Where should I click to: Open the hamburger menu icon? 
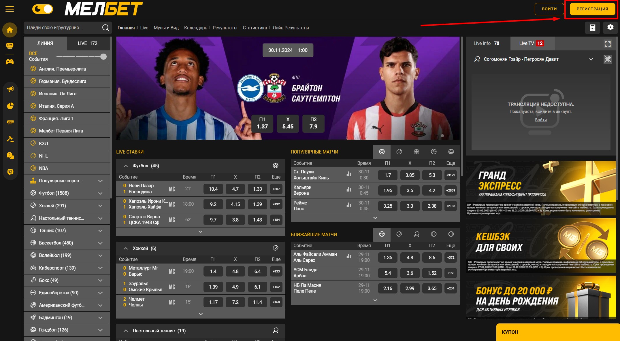(10, 9)
